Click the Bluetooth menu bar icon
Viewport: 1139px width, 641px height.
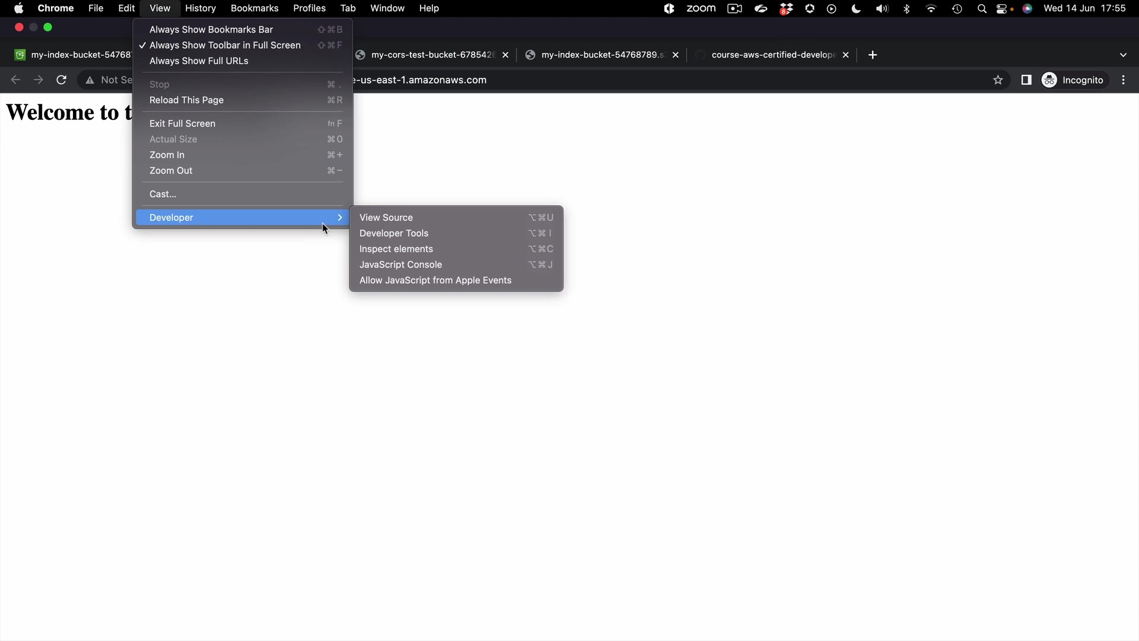(x=906, y=8)
